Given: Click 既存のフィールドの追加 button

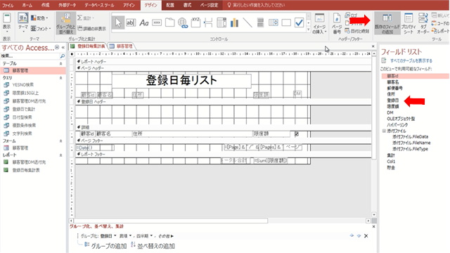Looking at the screenshot, I should coord(387,23).
